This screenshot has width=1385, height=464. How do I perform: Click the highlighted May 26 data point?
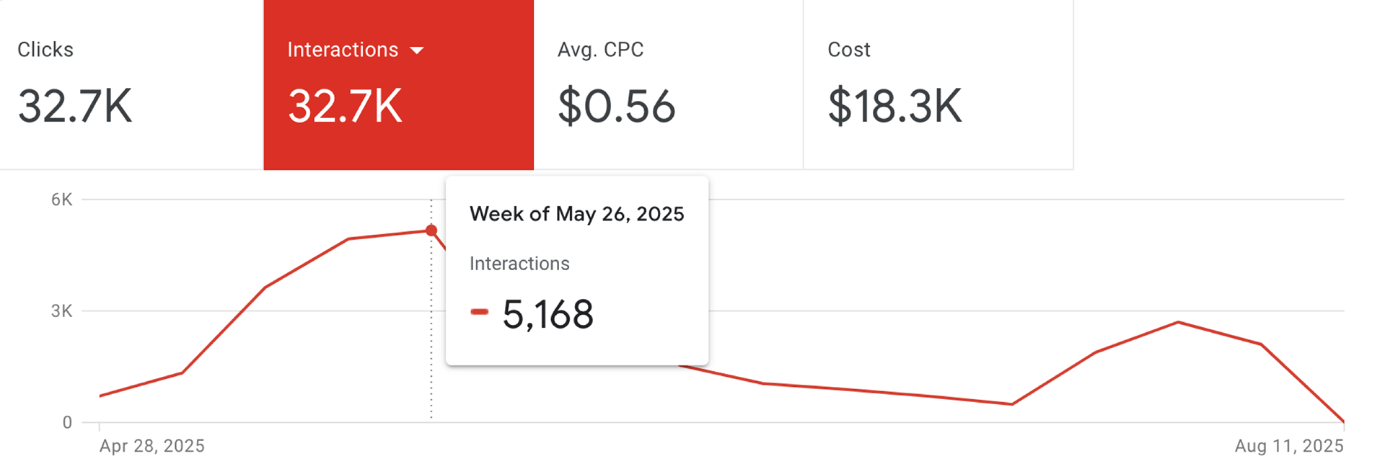click(431, 231)
